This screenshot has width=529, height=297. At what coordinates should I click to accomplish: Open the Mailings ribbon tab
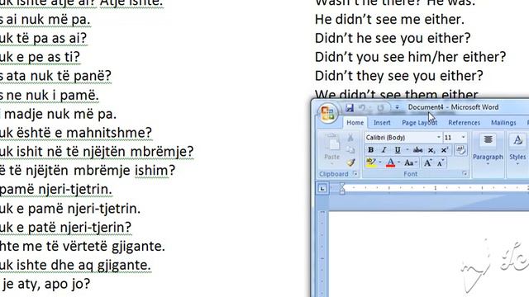point(503,123)
